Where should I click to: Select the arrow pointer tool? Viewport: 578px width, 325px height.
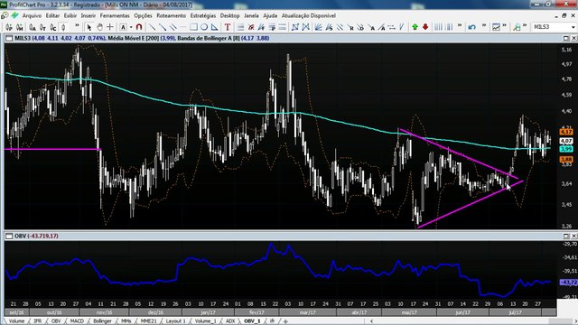[89, 27]
